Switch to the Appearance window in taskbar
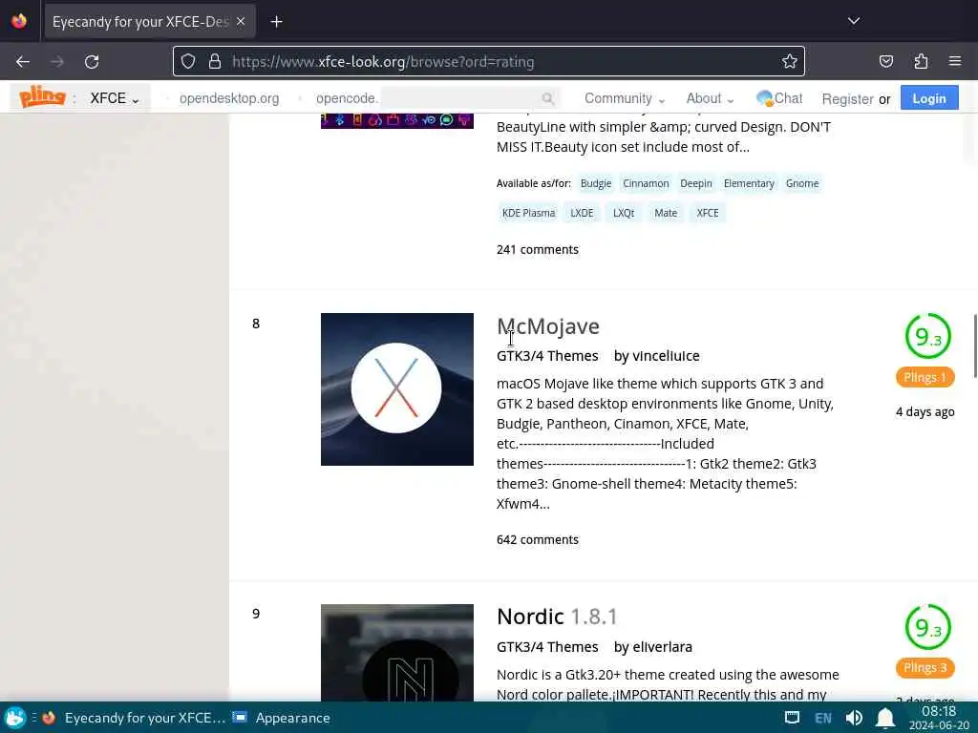The height and width of the screenshot is (733, 978). click(x=281, y=718)
